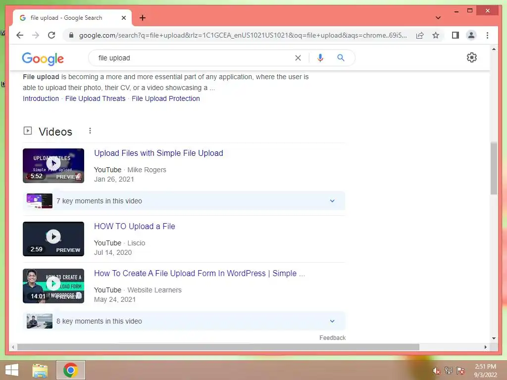
Task: Reload the page with the refresh icon
Action: tap(51, 35)
